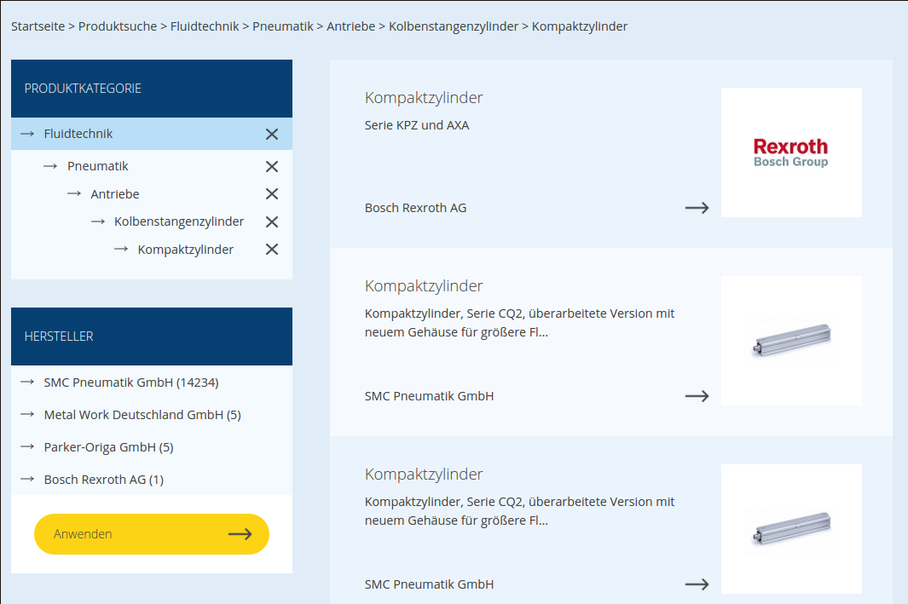Open Kompaktzylinder title of Bosch Rexroth card
Image resolution: width=908 pixels, height=604 pixels.
tap(424, 98)
